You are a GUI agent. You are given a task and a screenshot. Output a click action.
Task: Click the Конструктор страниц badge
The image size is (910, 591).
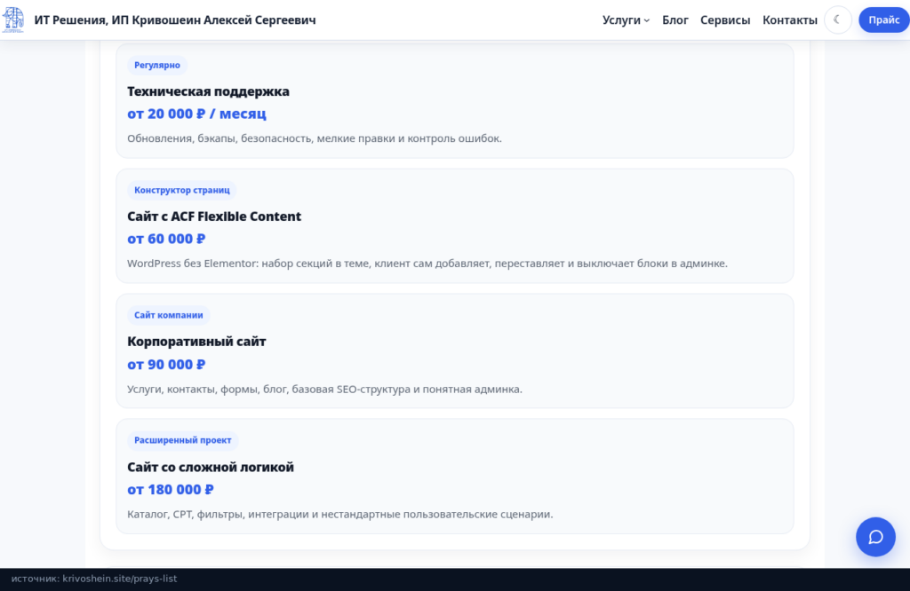tap(181, 190)
